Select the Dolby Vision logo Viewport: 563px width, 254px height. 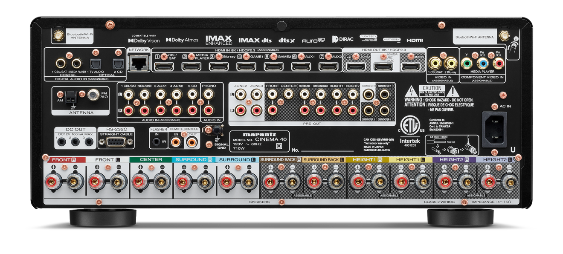click(x=145, y=39)
